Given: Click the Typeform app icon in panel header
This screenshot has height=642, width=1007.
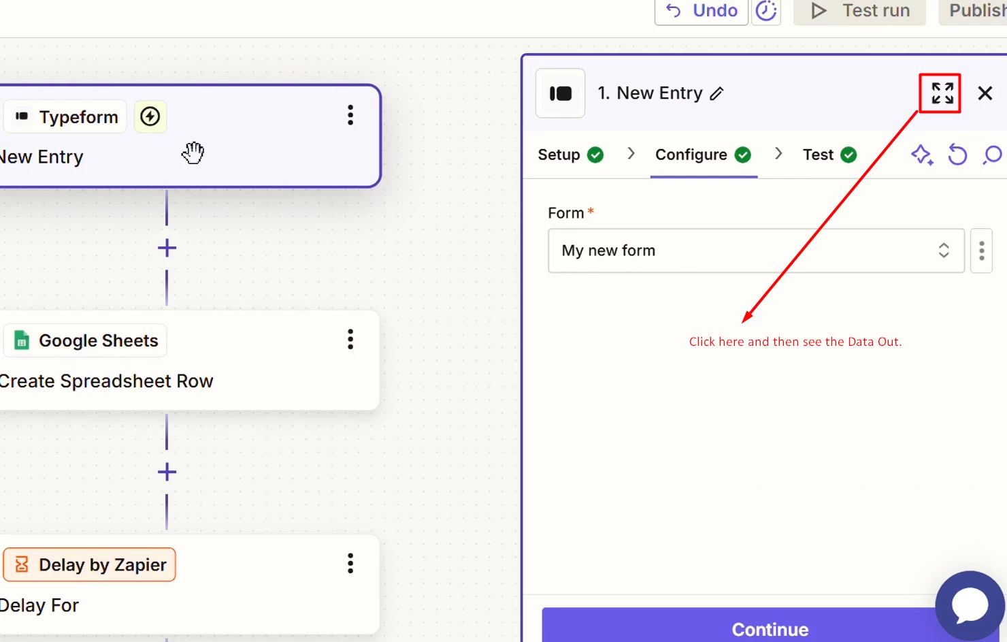Looking at the screenshot, I should (560, 93).
